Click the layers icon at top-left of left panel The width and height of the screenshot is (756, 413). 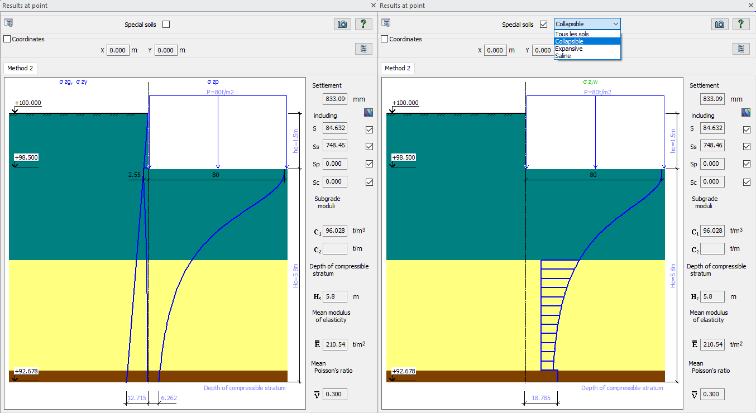(8, 23)
